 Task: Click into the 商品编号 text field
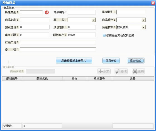82,12
